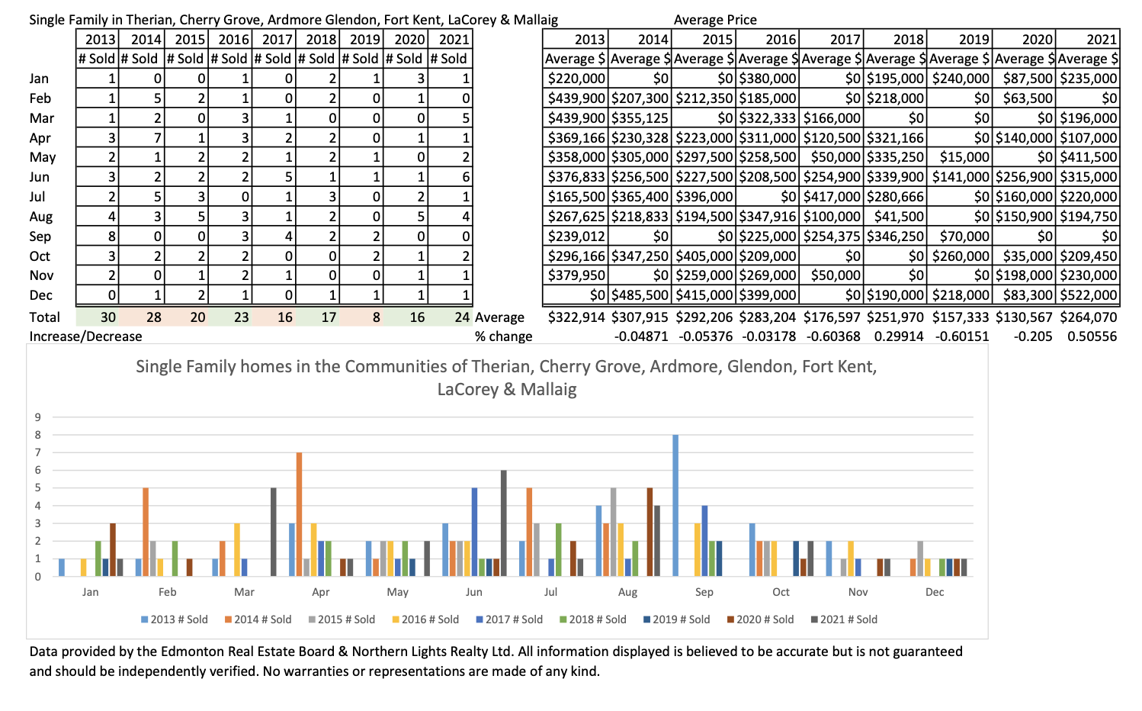Select the 0.50556 percent change value
The width and height of the screenshot is (1142, 711).
click(x=1092, y=336)
